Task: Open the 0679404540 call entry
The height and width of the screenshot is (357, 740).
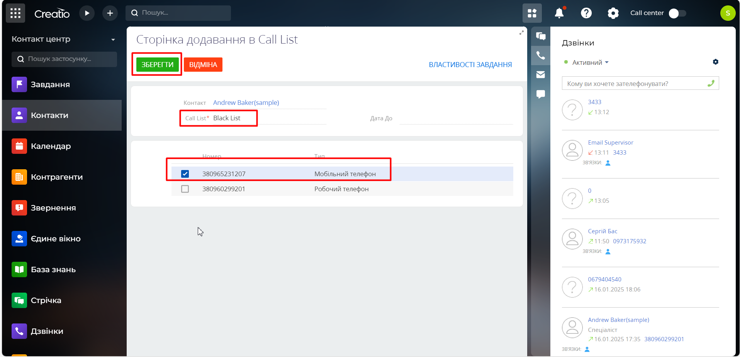Action: click(x=604, y=280)
